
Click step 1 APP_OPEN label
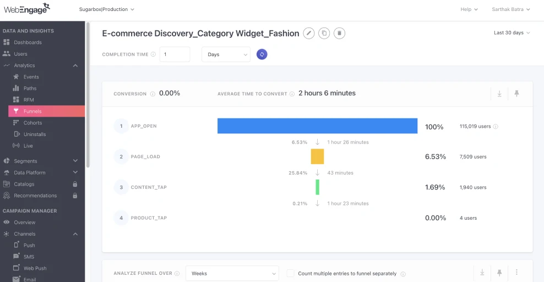click(144, 126)
